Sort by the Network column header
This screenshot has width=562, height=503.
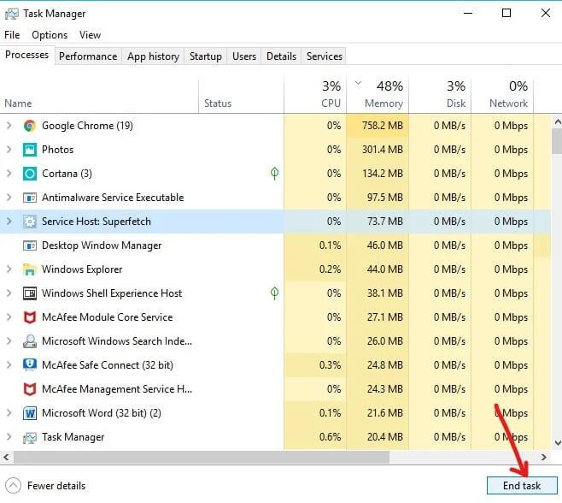502,94
